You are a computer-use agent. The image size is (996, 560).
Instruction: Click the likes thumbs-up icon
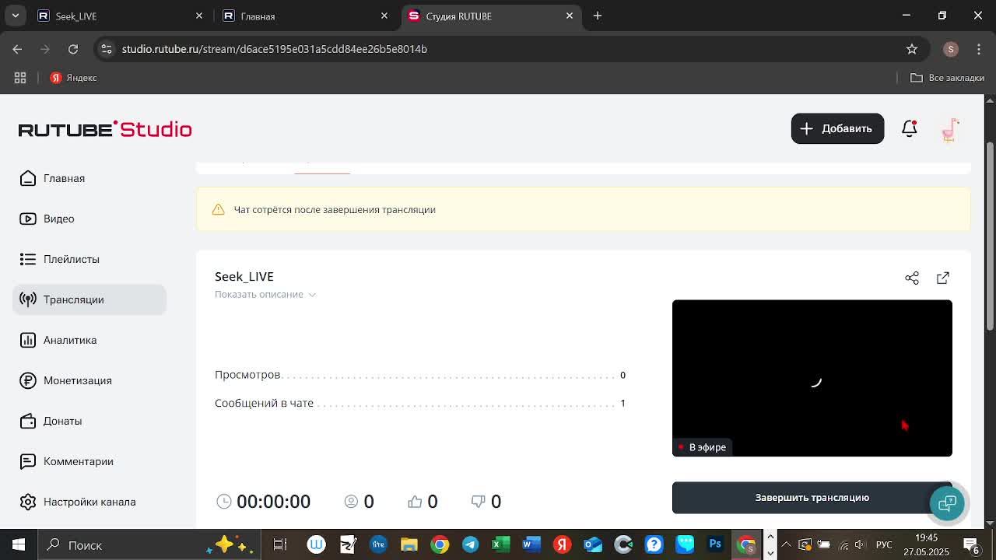point(415,502)
